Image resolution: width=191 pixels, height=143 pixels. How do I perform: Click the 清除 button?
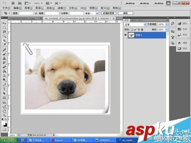tap(125, 13)
